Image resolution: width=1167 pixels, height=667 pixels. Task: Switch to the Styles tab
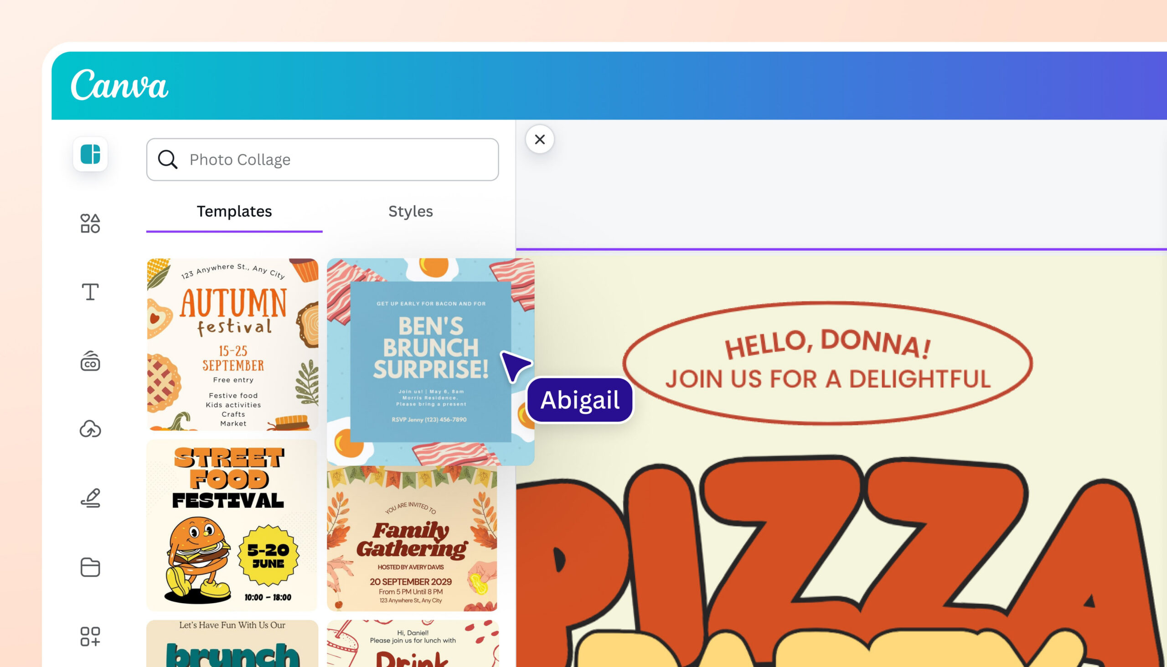(410, 212)
